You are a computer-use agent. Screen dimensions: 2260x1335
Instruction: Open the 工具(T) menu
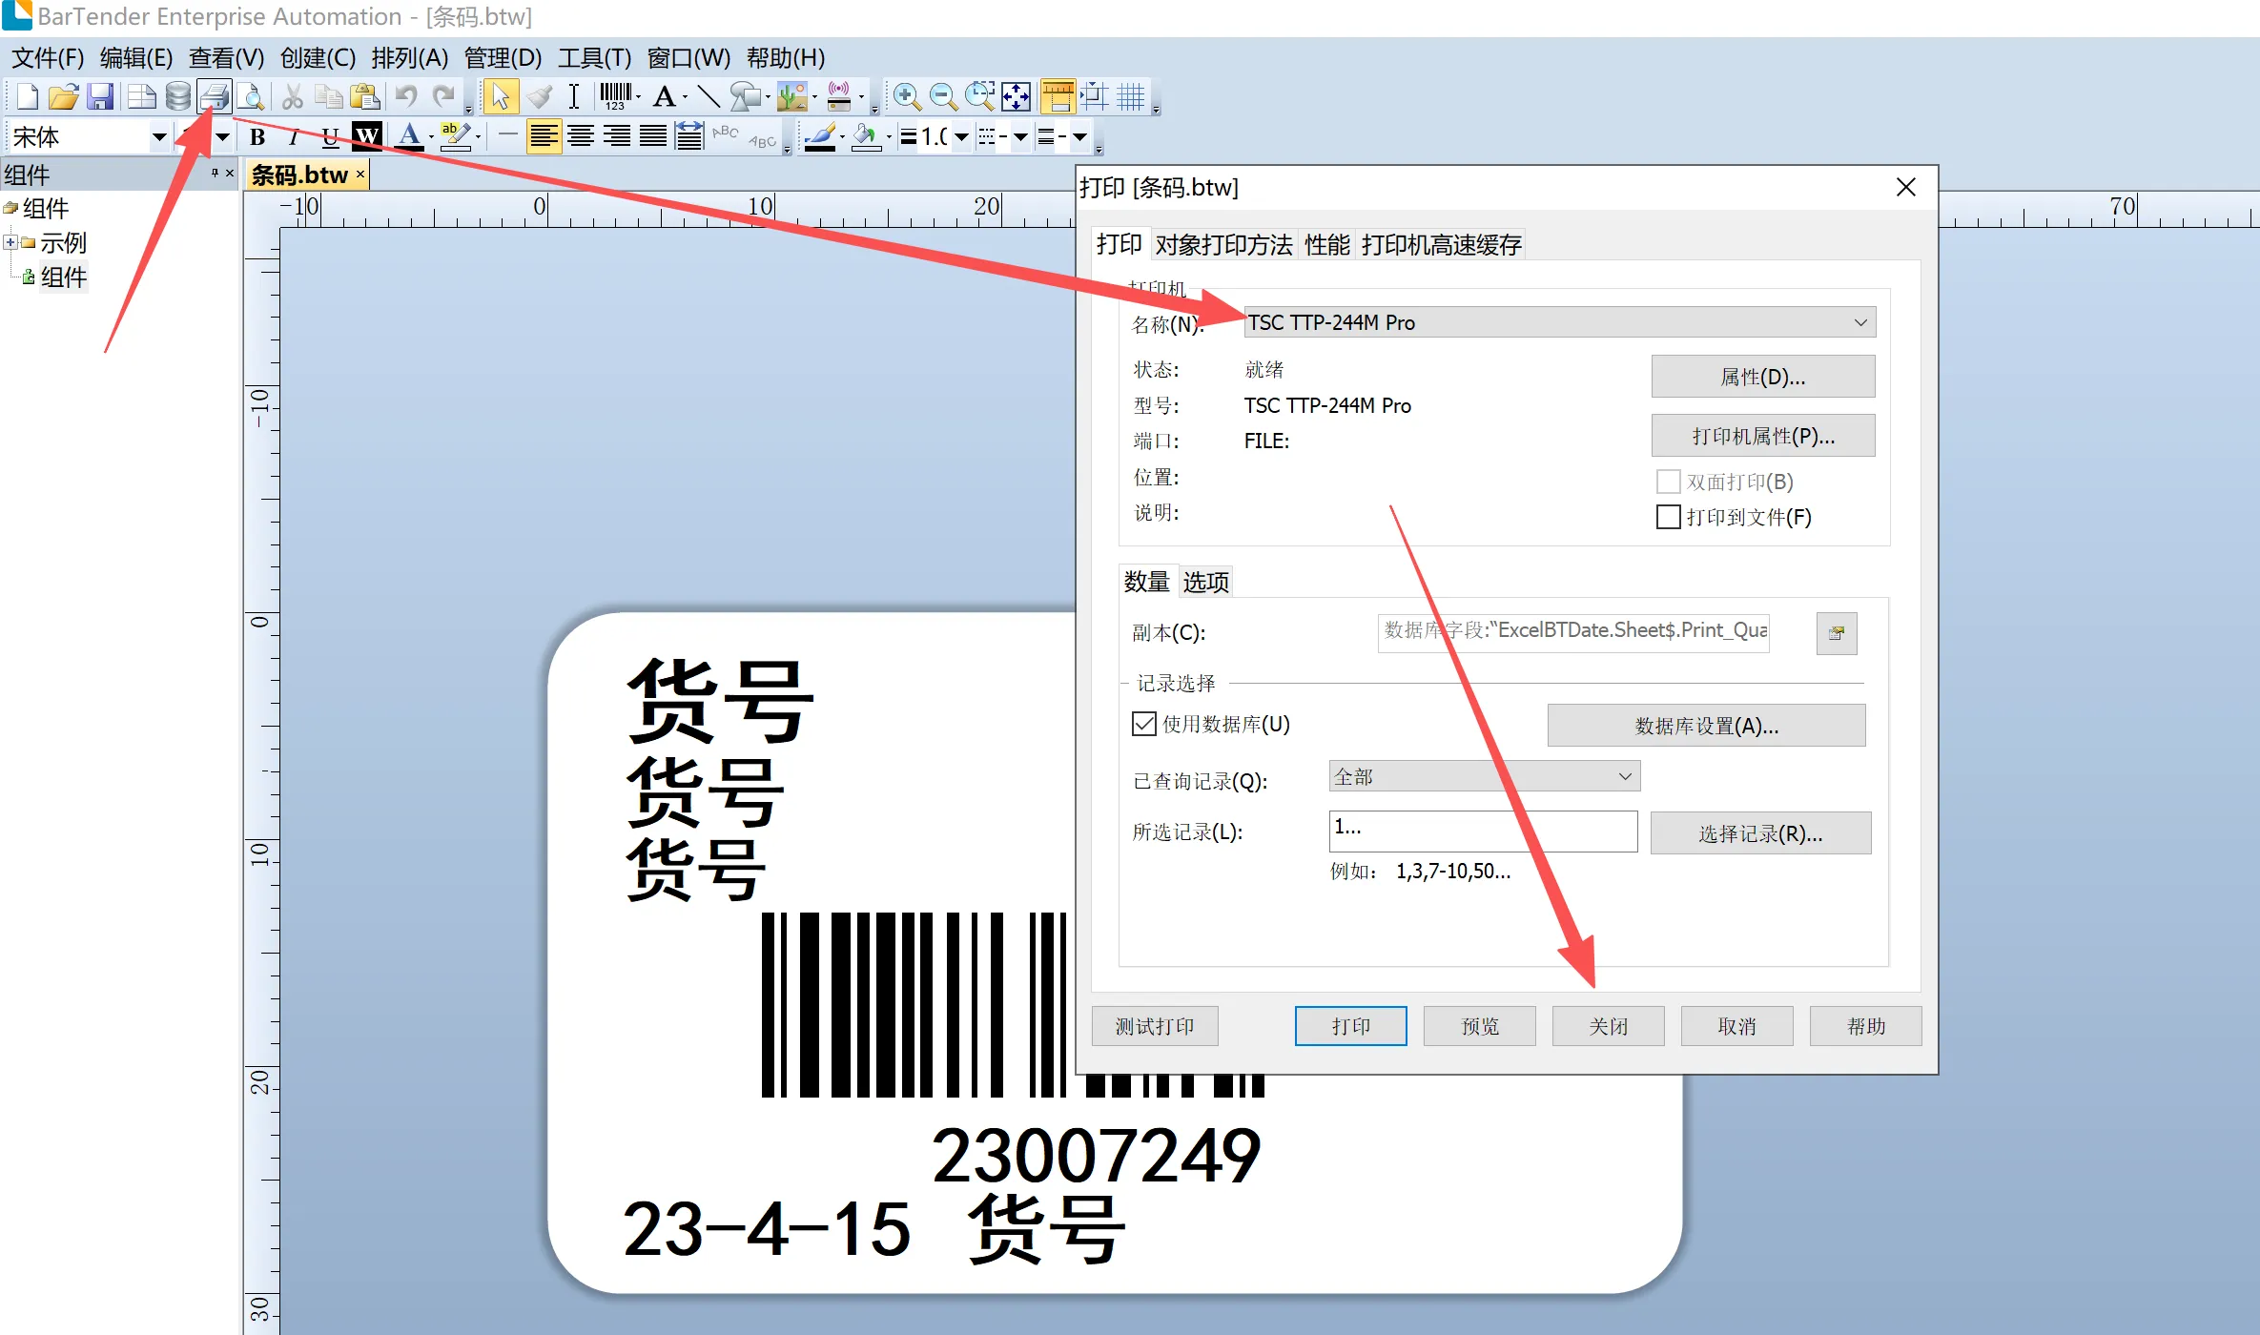click(593, 58)
